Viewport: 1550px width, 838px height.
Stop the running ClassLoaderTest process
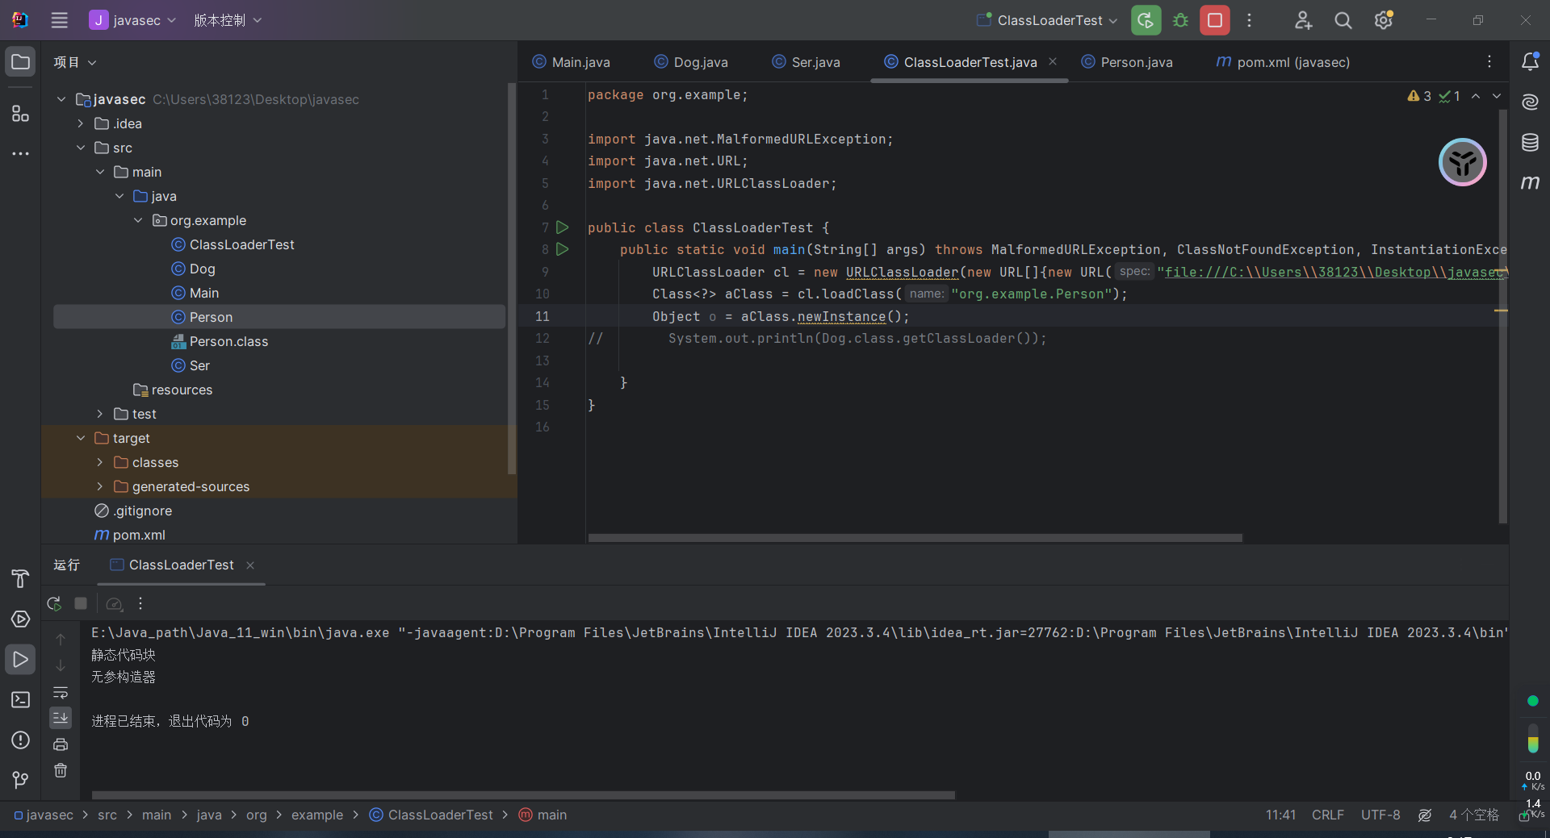pos(1214,20)
